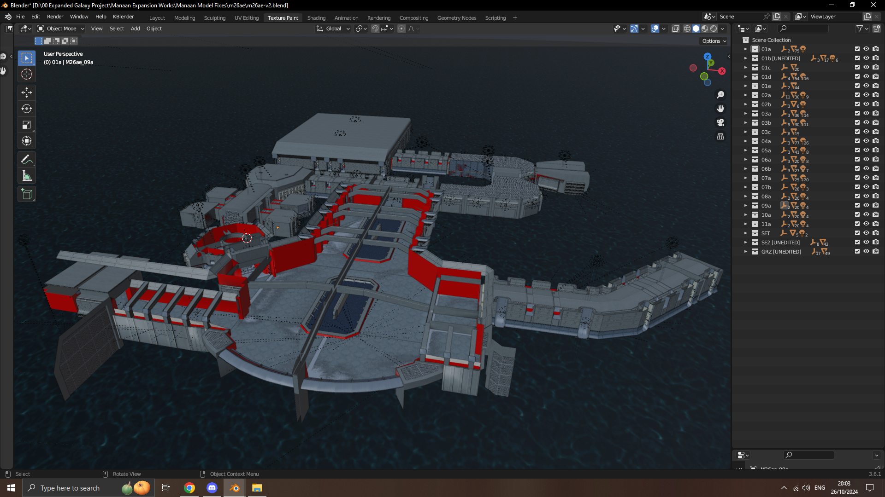The width and height of the screenshot is (885, 497).
Task: Select the Move tool
Action: click(27, 92)
